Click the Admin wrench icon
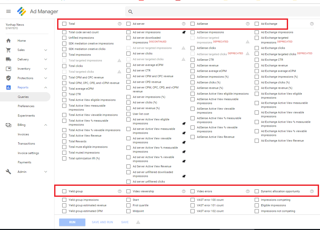 tap(8, 172)
